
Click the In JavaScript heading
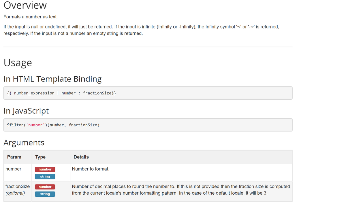tap(26, 111)
